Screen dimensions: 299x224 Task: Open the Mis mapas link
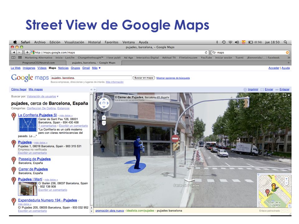point(36,89)
